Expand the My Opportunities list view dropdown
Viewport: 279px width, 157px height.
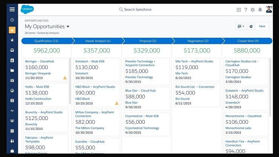click(68, 26)
